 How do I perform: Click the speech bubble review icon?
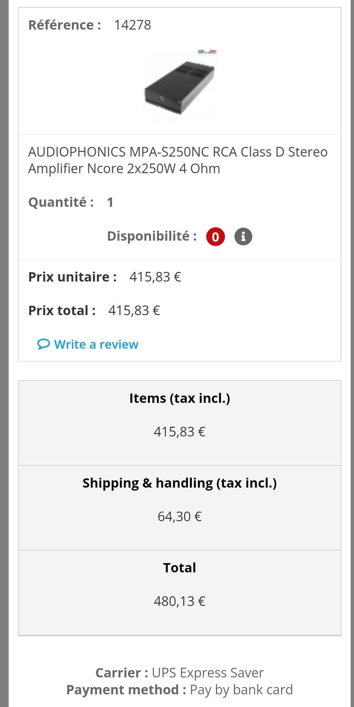[x=44, y=344]
